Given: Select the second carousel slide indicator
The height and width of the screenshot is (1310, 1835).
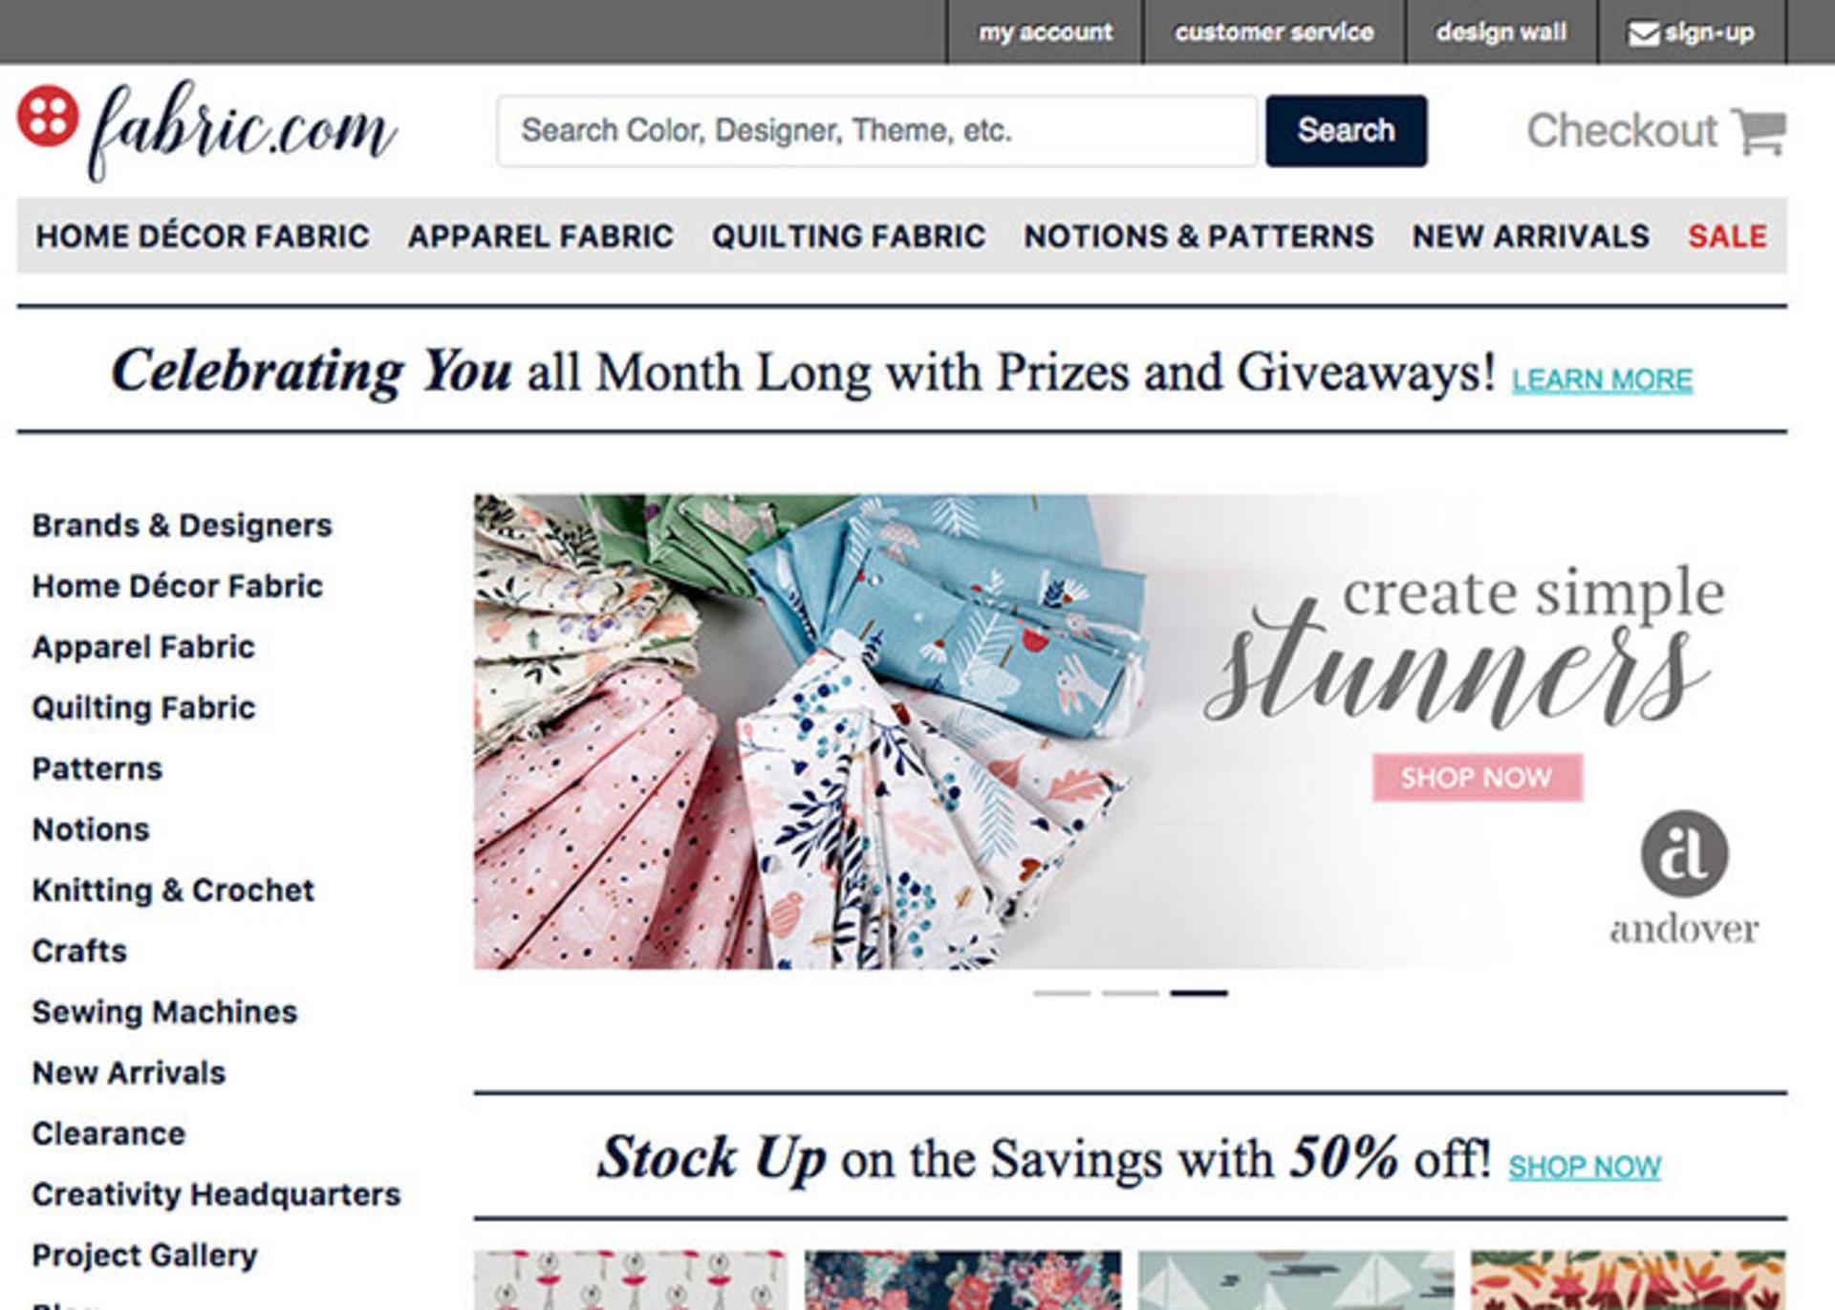Looking at the screenshot, I should click(1130, 994).
